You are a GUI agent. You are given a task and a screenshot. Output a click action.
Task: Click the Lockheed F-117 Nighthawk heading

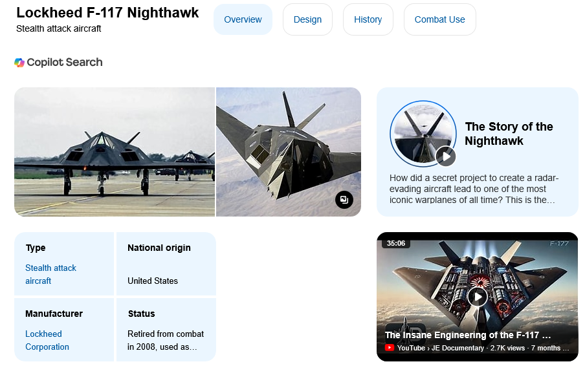(x=107, y=13)
